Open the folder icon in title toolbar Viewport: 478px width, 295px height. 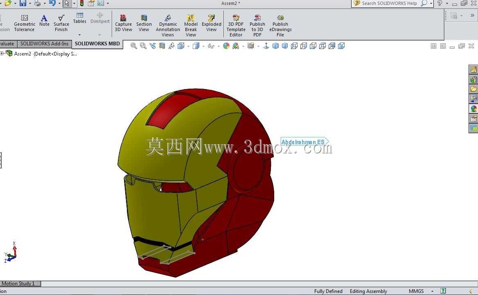point(8,3)
